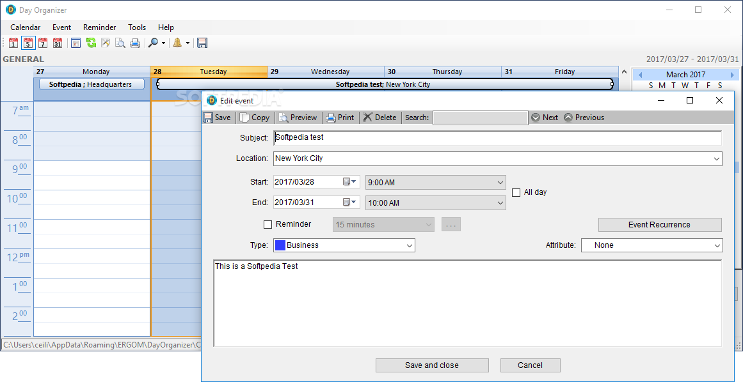Click the magnifying glass search icon

point(153,43)
